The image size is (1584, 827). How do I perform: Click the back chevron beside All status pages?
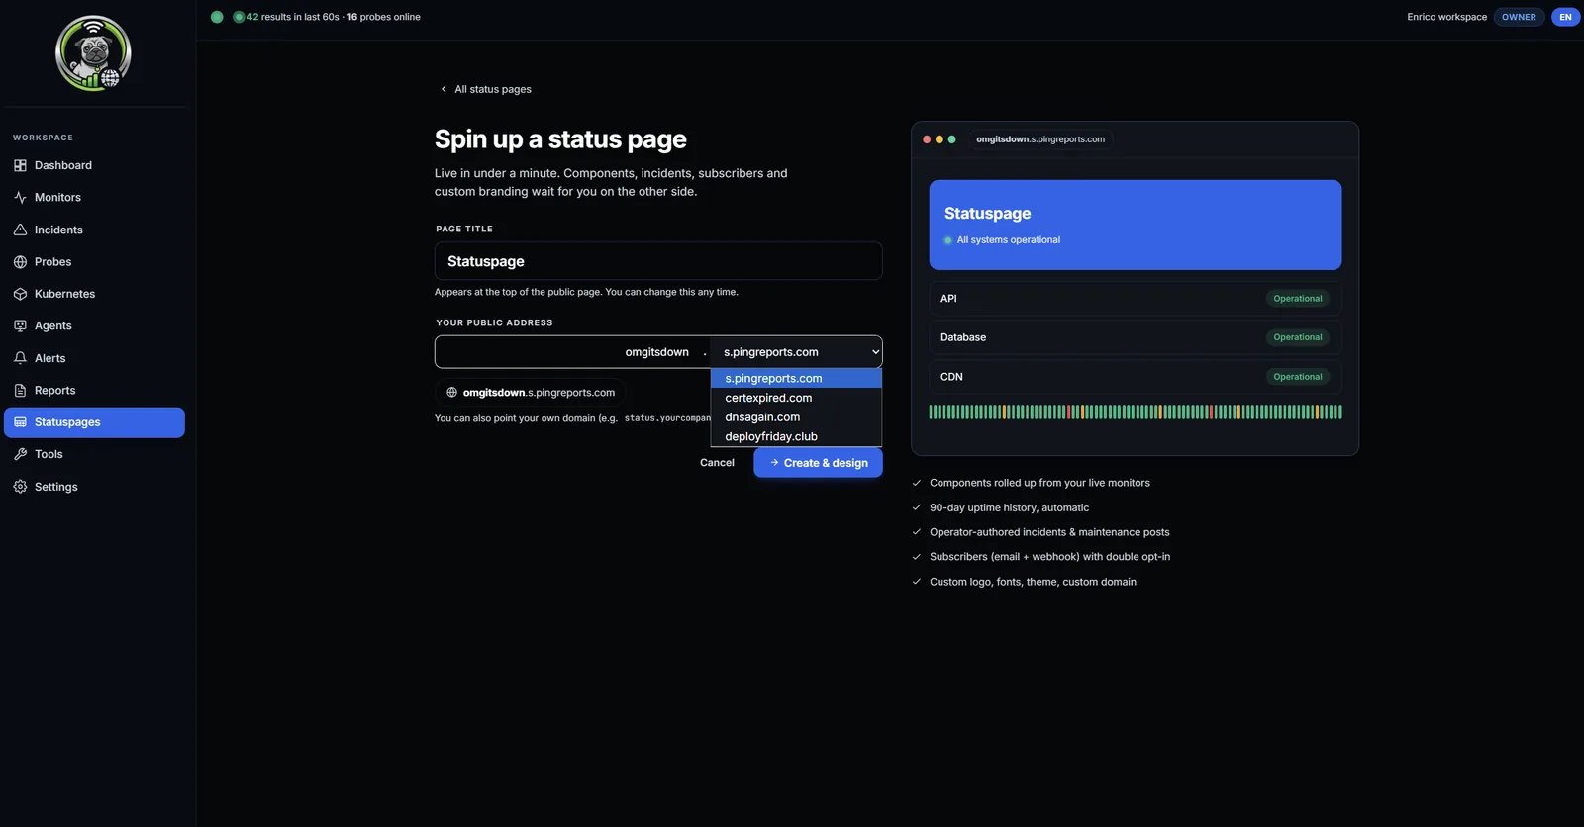click(444, 89)
